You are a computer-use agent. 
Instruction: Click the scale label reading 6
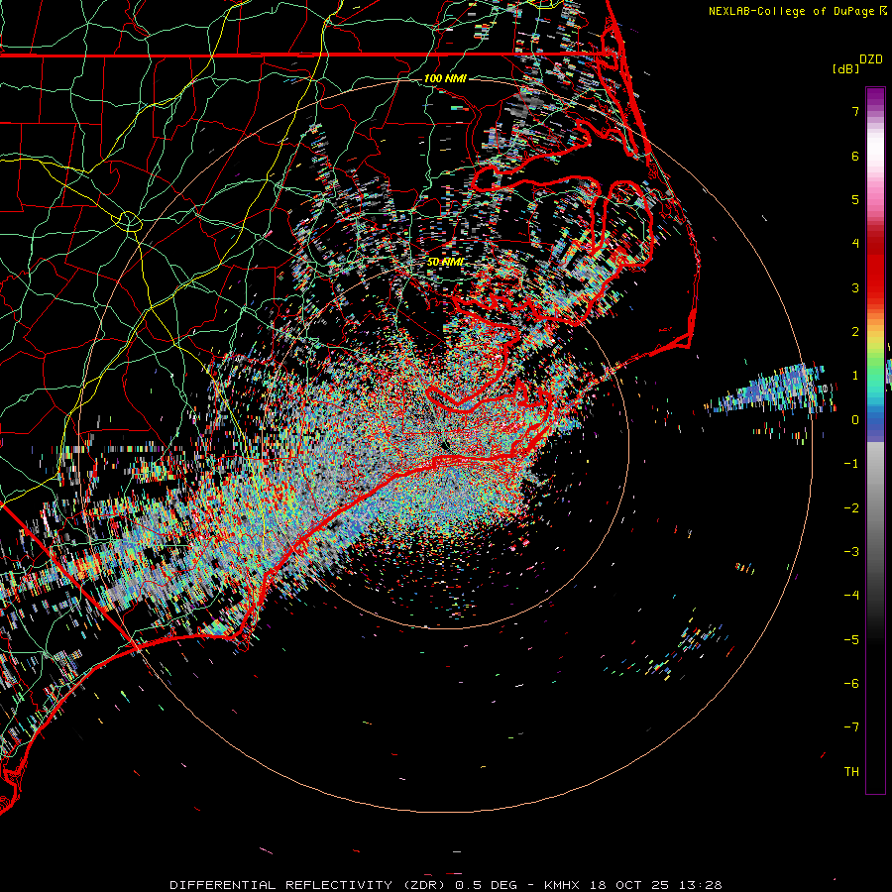click(855, 156)
